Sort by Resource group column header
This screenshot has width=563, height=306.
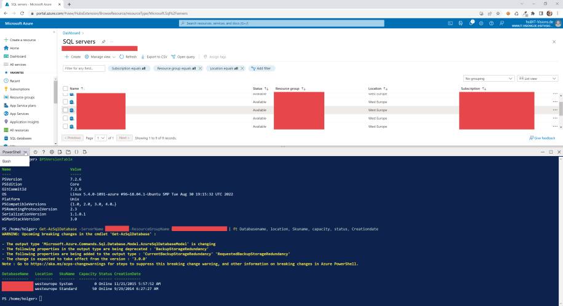pyautogui.click(x=290, y=88)
